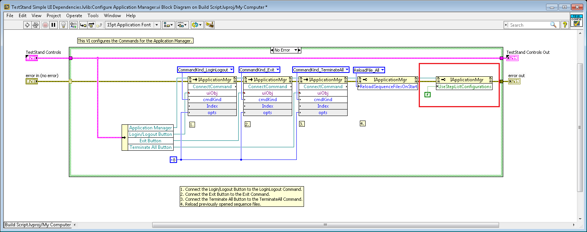This screenshot has width=587, height=232.
Task: Click next case arrow on No Error
Action: click(x=299, y=50)
